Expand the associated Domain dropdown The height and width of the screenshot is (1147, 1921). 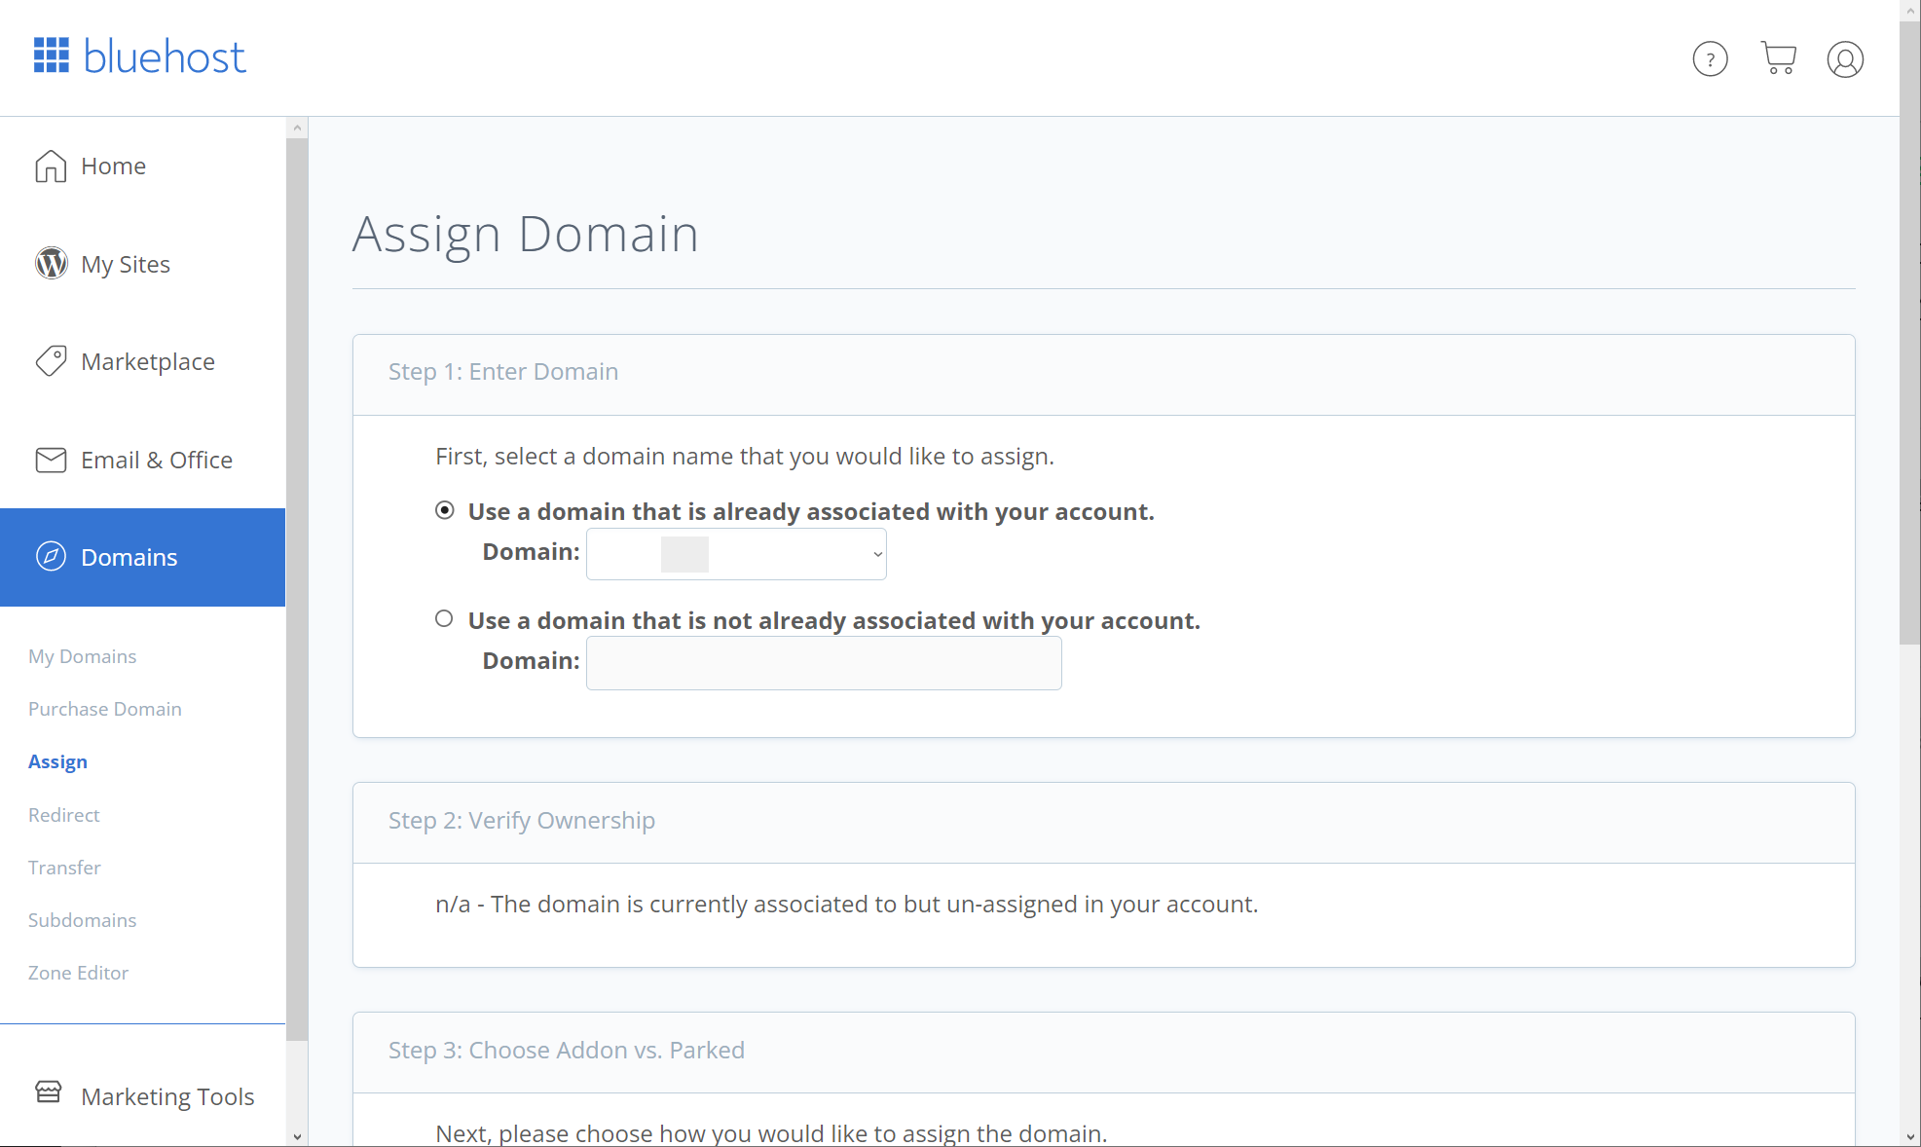736,554
